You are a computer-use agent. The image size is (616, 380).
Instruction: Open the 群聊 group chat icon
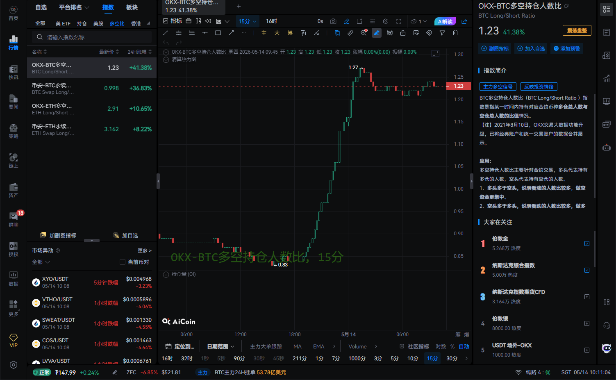[13, 219]
